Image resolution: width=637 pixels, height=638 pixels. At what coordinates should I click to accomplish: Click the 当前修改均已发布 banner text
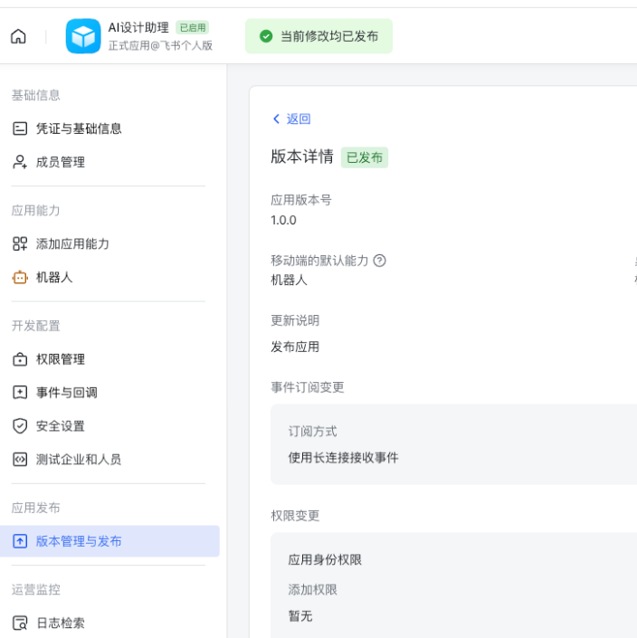pyautogui.click(x=329, y=36)
